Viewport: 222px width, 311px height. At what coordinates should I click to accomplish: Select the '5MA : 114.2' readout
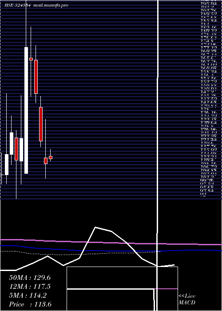coord(28,295)
